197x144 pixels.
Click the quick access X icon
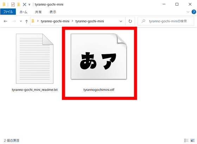[24, 5]
